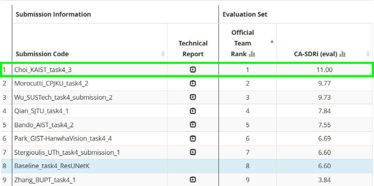Image resolution: width=374 pixels, height=186 pixels.
Task: Open technical report for Wu_SUSTech_task4_submission_2
Action: (193, 97)
